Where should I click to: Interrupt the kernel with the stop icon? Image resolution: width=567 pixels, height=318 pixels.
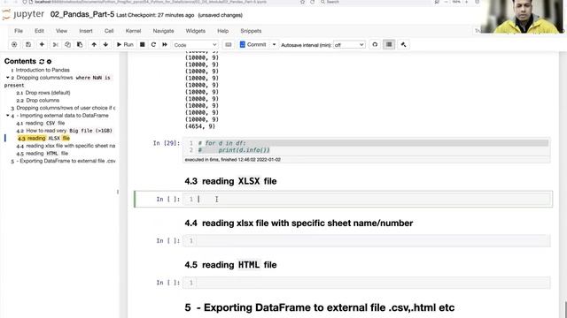143,44
